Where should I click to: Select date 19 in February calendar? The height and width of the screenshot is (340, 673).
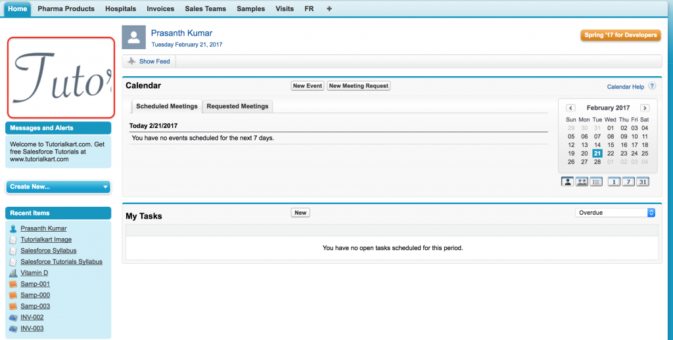pyautogui.click(x=571, y=154)
